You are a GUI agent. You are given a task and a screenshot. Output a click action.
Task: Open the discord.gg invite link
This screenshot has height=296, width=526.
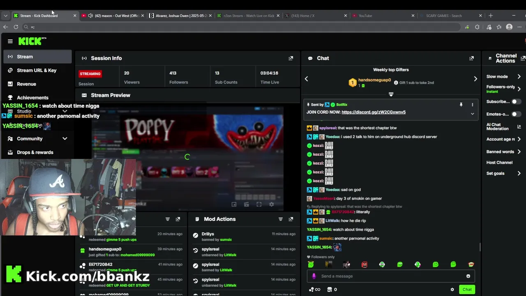click(x=374, y=112)
